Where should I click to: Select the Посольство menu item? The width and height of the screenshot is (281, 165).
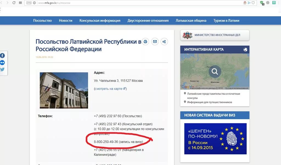(x=43, y=20)
